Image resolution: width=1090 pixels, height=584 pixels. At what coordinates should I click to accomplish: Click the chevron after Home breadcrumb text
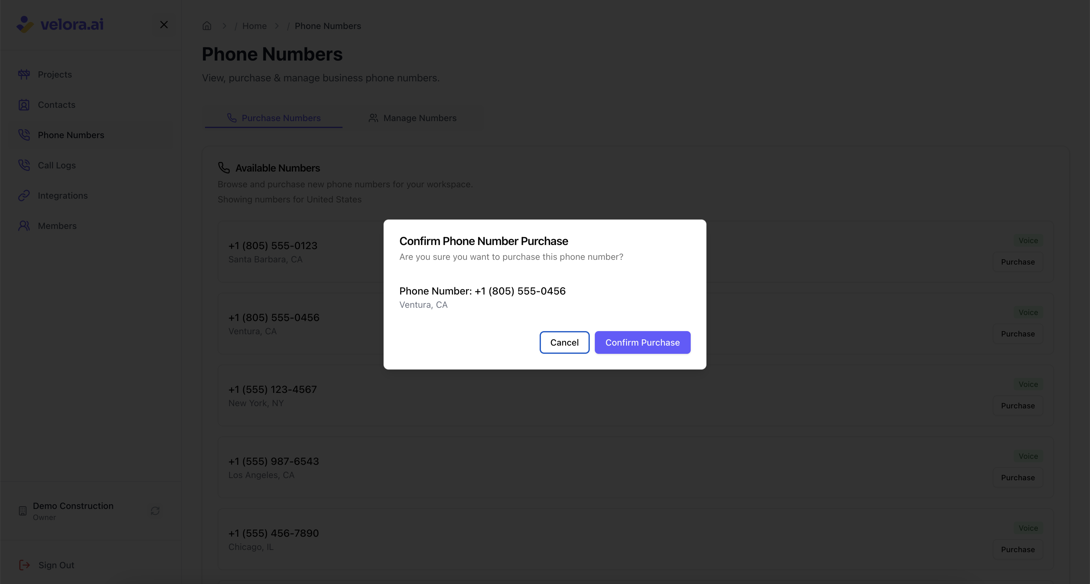click(x=277, y=26)
